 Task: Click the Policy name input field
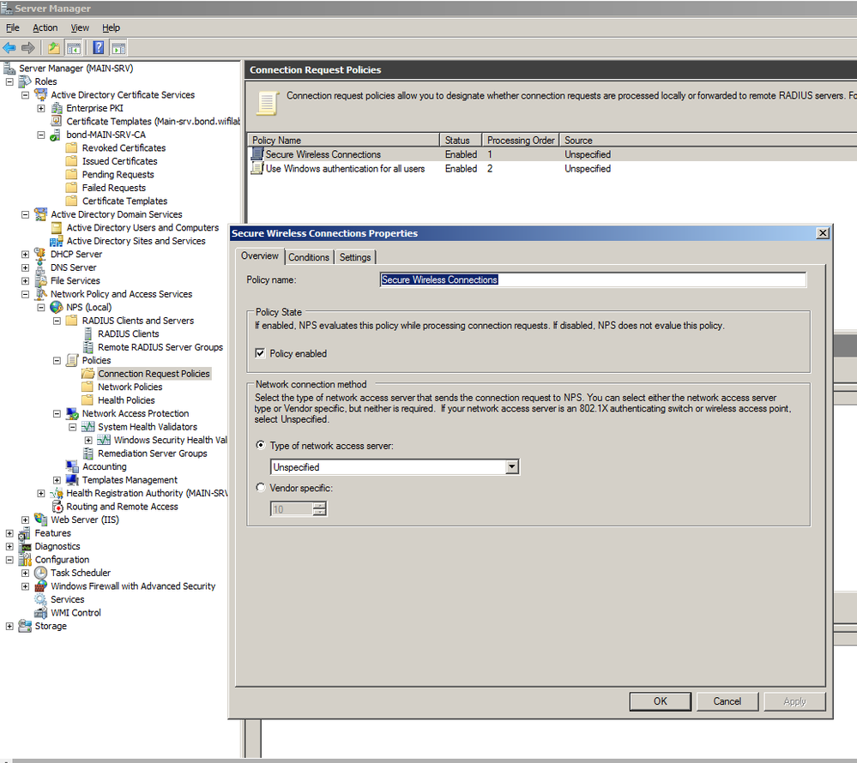593,279
